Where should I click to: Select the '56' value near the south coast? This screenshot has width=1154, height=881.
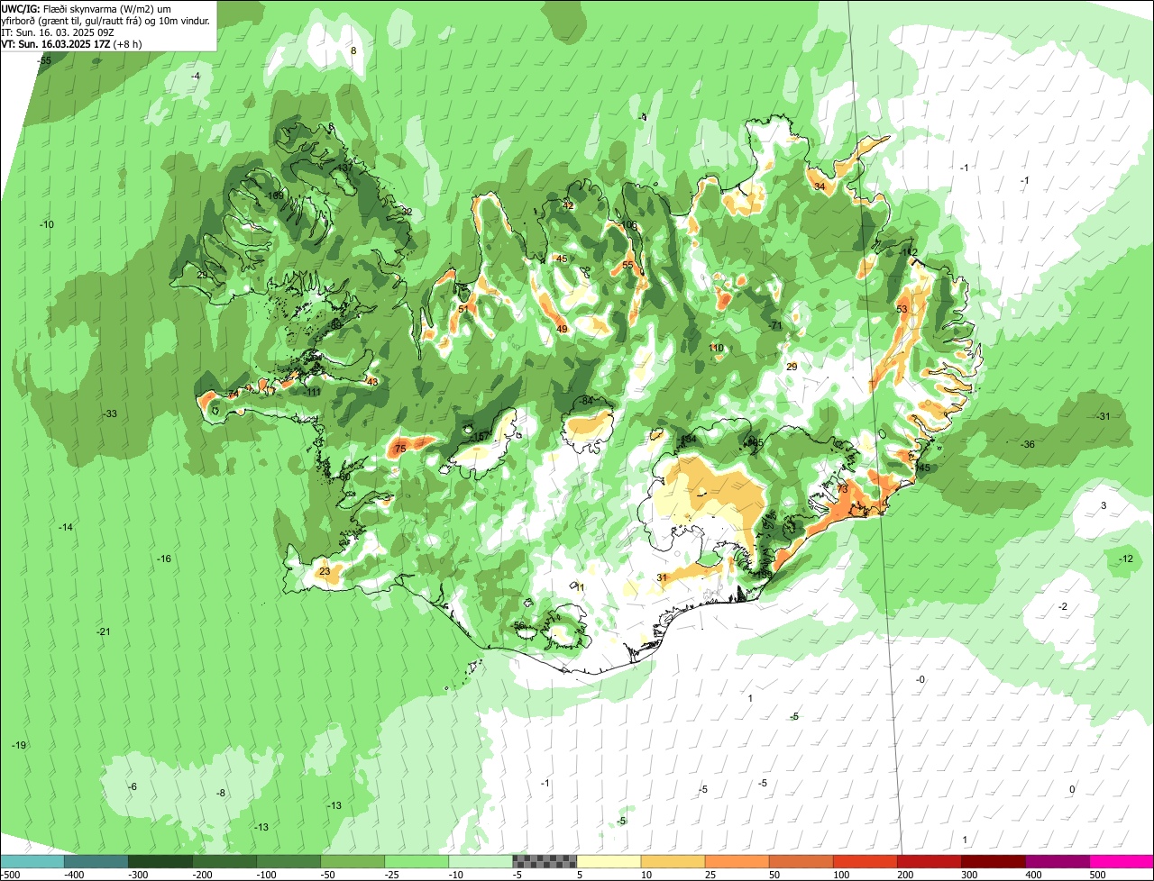coord(518,626)
